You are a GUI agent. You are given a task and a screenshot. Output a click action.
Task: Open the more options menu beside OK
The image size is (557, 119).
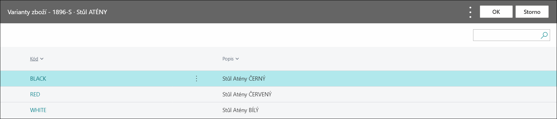(x=470, y=12)
